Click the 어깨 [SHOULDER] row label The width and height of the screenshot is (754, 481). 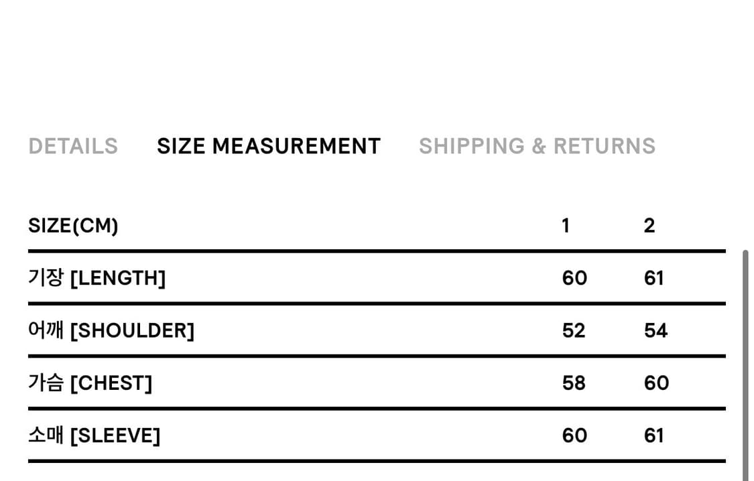coord(111,330)
